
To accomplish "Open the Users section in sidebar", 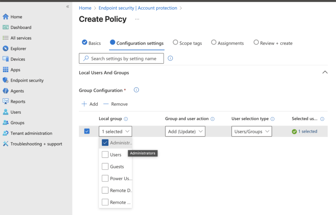I will click(15, 112).
